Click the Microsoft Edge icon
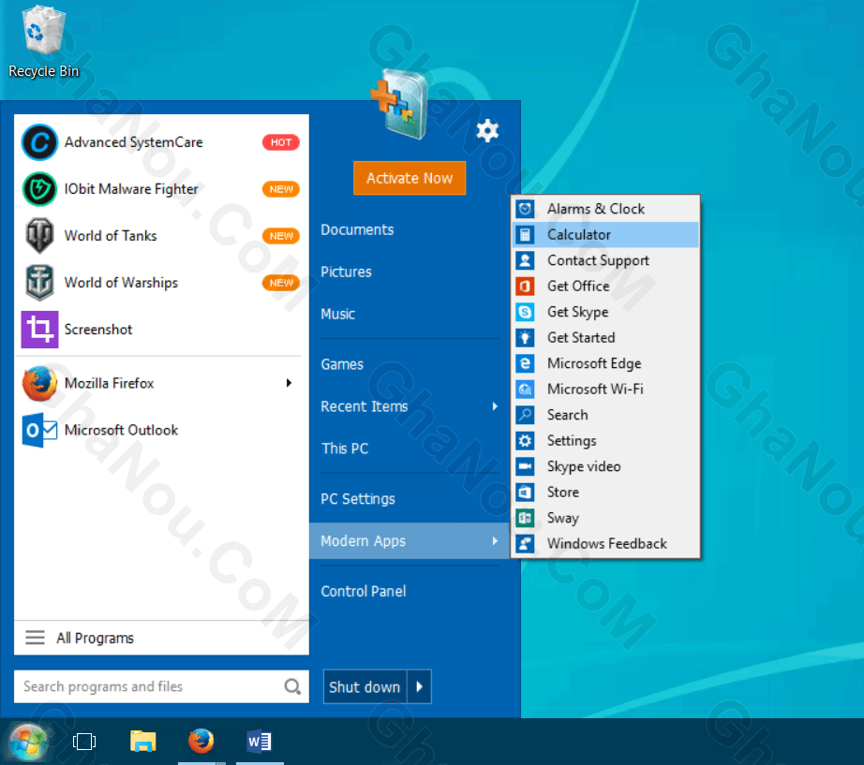The height and width of the screenshot is (765, 864). 525,363
